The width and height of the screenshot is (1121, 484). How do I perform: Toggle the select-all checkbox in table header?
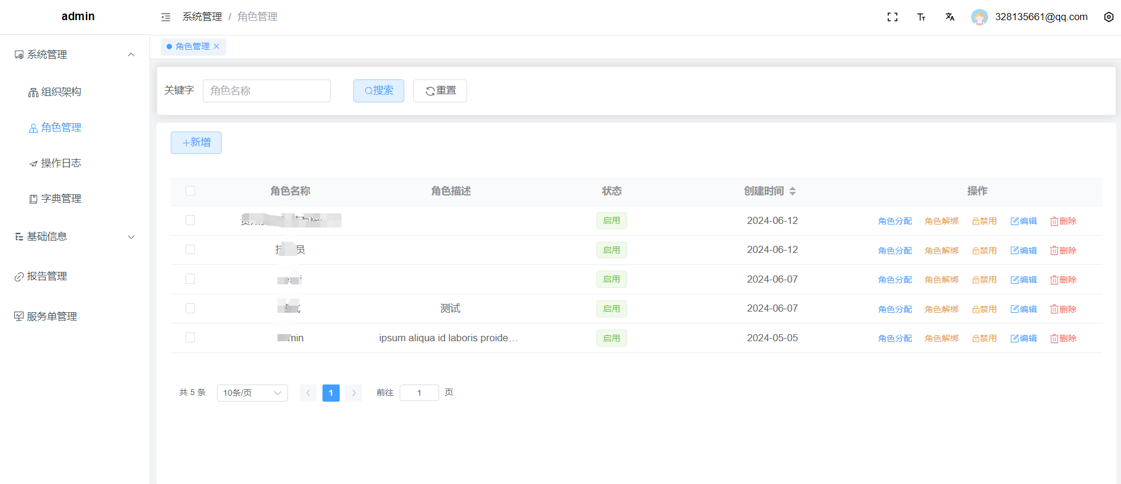(190, 191)
